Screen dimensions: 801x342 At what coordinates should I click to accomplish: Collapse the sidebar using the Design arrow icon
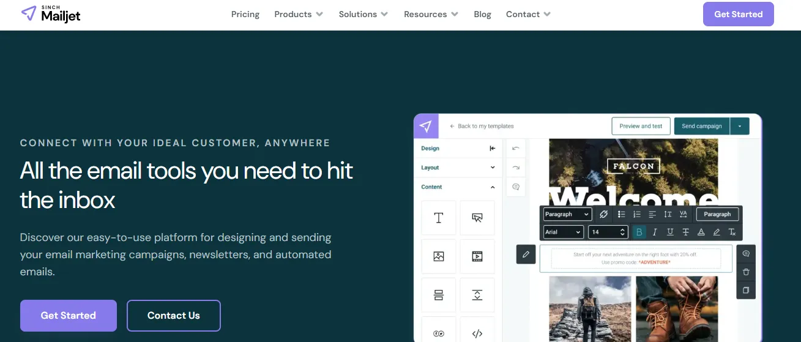[493, 148]
